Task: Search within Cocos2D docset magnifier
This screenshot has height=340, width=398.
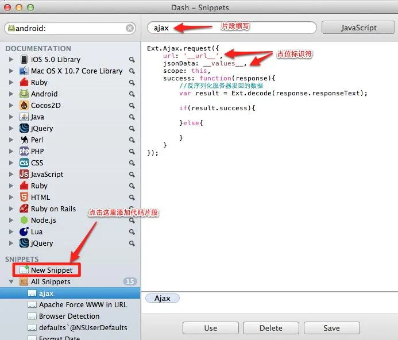Action: 132,105
